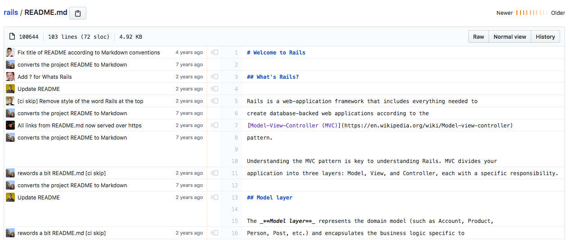Screen dimensions: 570x240
Task: Open 'rewords a bit README.md' commit on line 11
Action: (x=62, y=173)
